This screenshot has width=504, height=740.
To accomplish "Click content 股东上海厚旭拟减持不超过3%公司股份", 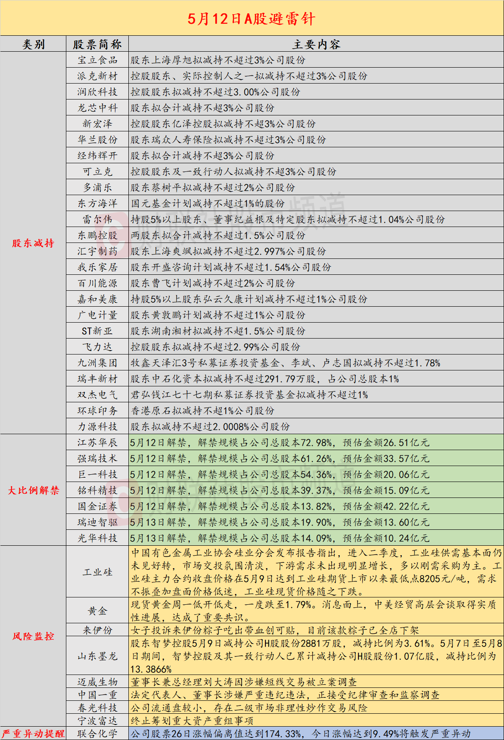I will (218, 60).
